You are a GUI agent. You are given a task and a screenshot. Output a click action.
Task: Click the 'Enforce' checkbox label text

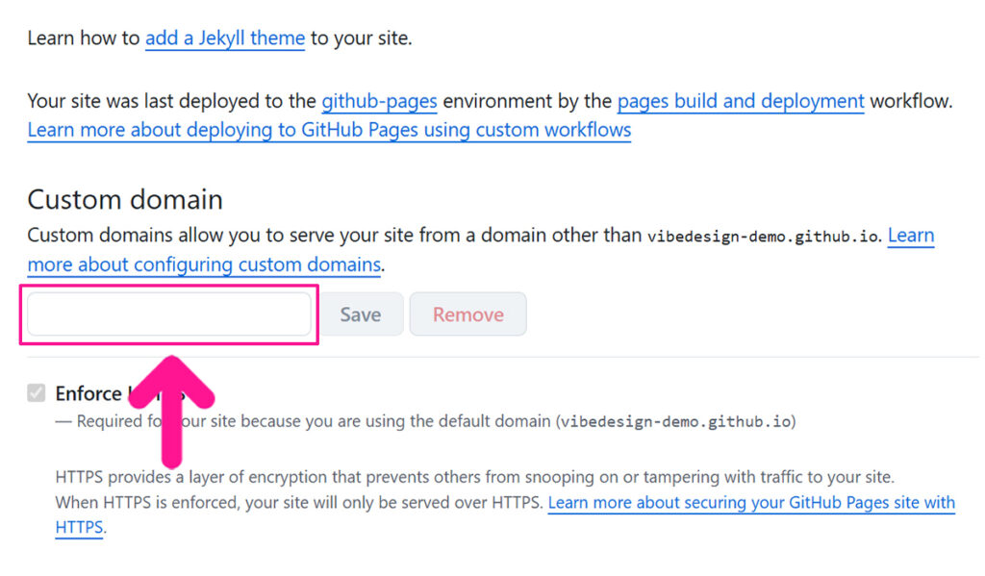[x=88, y=393]
